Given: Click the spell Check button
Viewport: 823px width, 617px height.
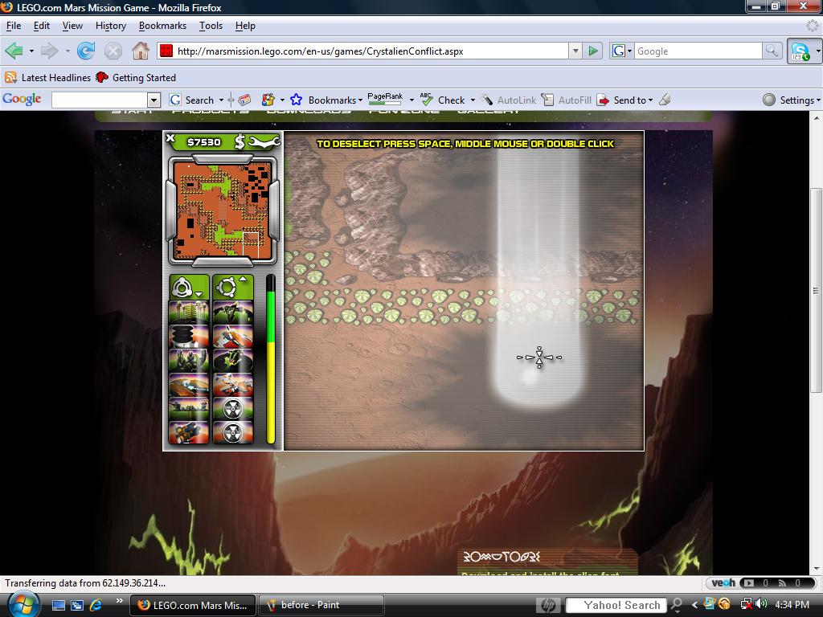Looking at the screenshot, I should tap(444, 100).
